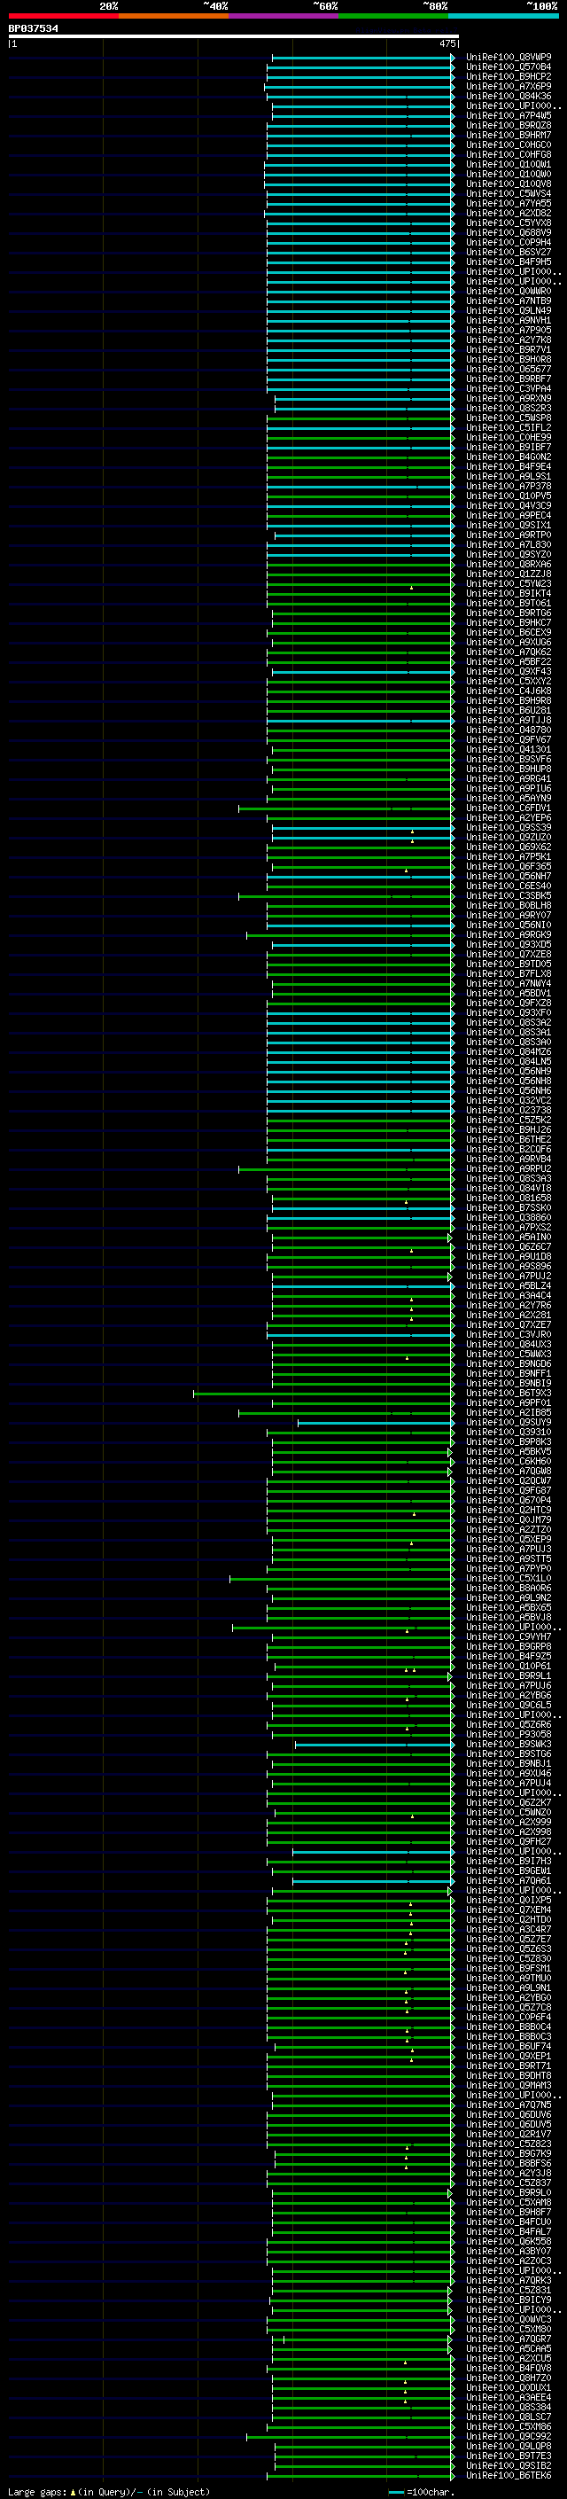Open hit UniRef100_B9HCP2
This screenshot has width=567, height=2499.
[x=508, y=76]
